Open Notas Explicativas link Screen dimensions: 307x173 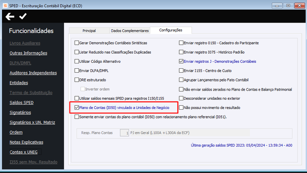pyautogui.click(x=26, y=142)
